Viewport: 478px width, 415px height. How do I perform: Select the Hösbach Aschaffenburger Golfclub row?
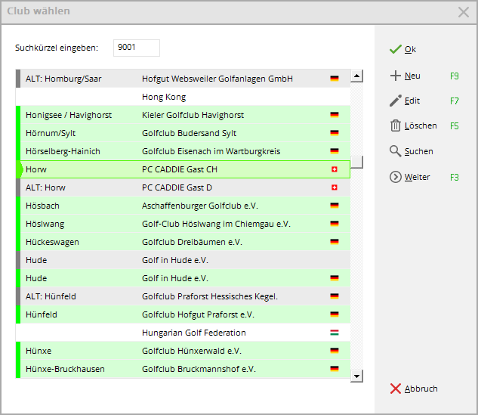181,206
